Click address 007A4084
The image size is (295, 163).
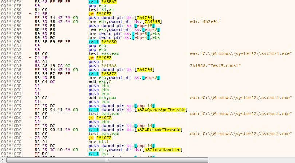[x=11, y=18]
